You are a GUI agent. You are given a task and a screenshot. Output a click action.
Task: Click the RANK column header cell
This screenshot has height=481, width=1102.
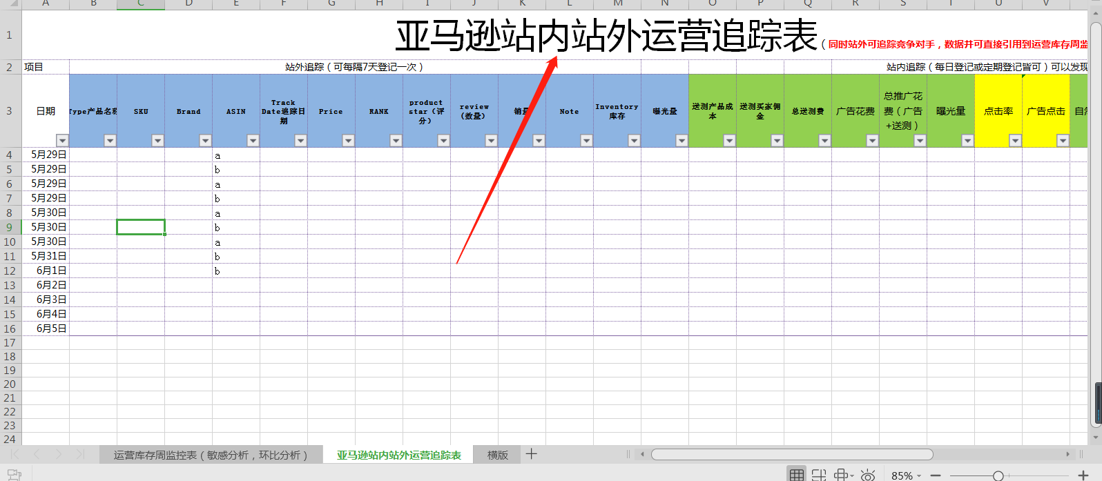(x=379, y=110)
